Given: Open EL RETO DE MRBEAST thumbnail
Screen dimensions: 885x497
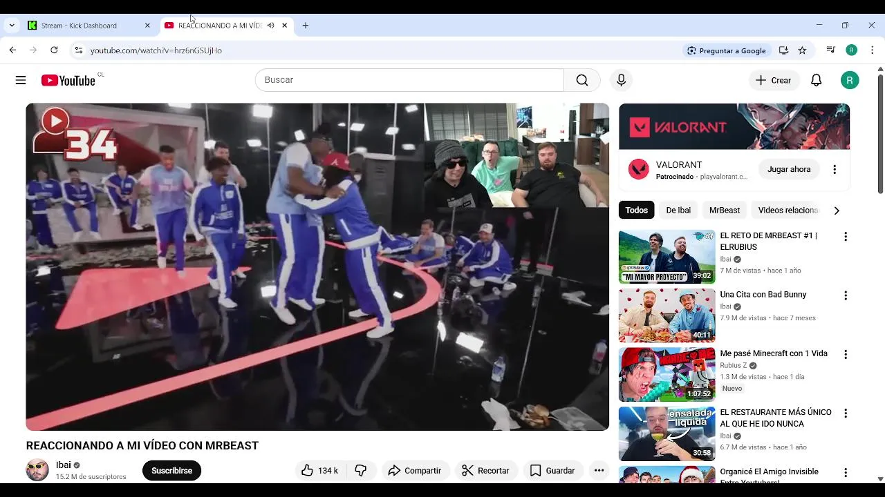Looking at the screenshot, I should tap(667, 257).
